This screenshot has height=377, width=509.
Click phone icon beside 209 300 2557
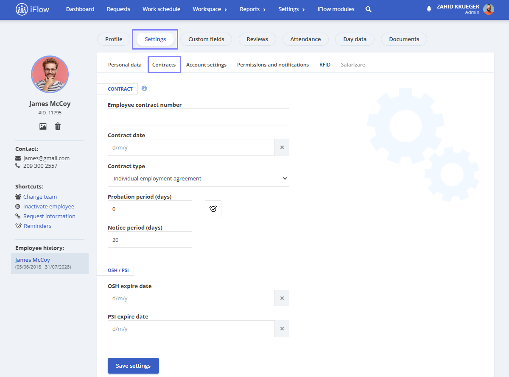(18, 166)
